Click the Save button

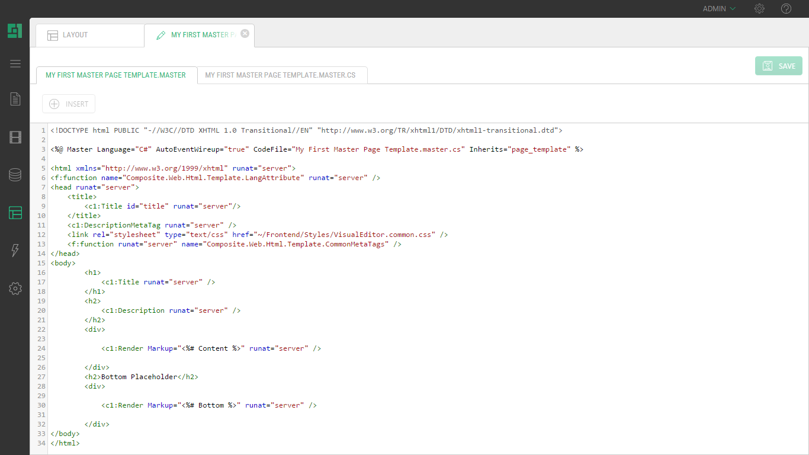point(778,66)
